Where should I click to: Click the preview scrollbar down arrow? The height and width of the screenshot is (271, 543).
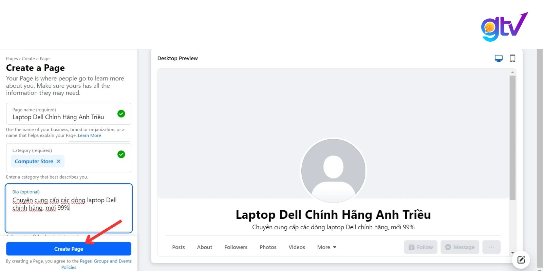[512, 253]
